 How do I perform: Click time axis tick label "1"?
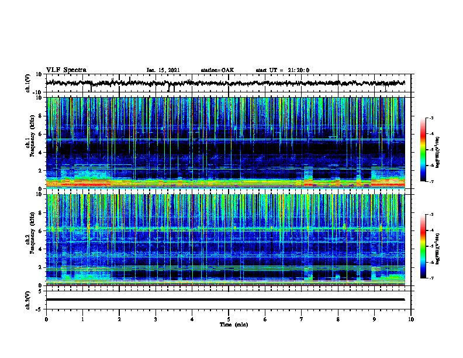tap(82, 319)
